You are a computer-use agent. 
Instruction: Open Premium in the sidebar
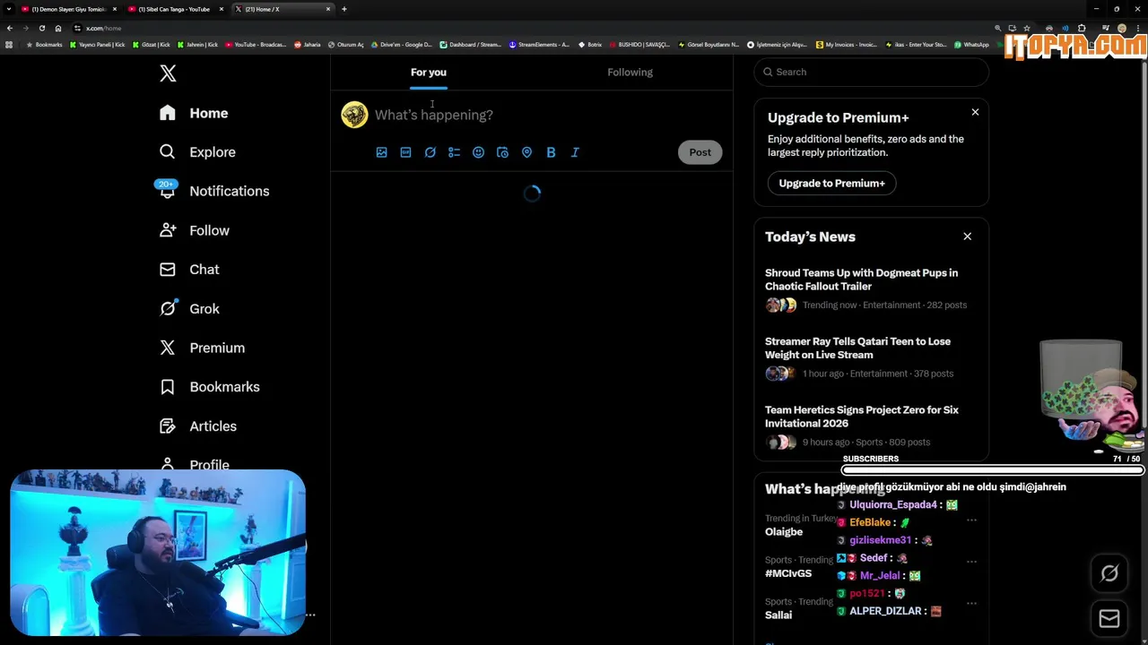[202, 348]
